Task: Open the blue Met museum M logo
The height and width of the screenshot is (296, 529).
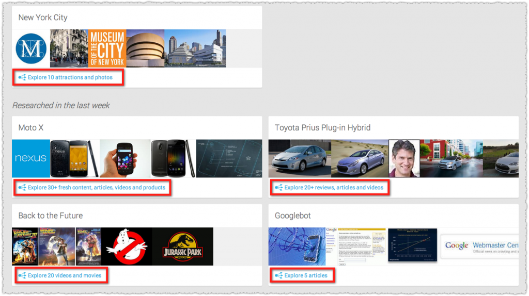Action: pyautogui.click(x=31, y=48)
